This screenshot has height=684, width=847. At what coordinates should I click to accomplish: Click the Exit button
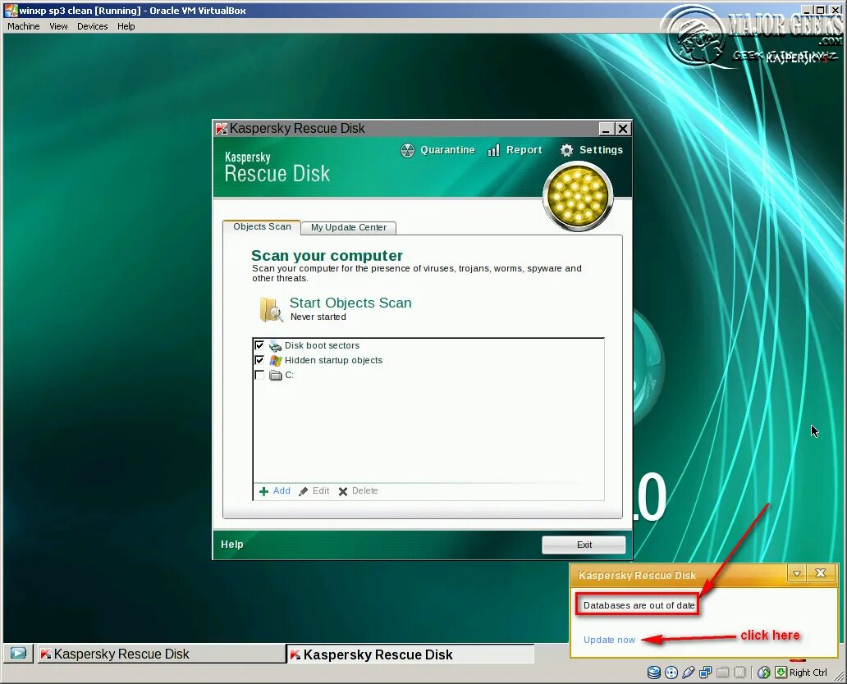click(584, 545)
